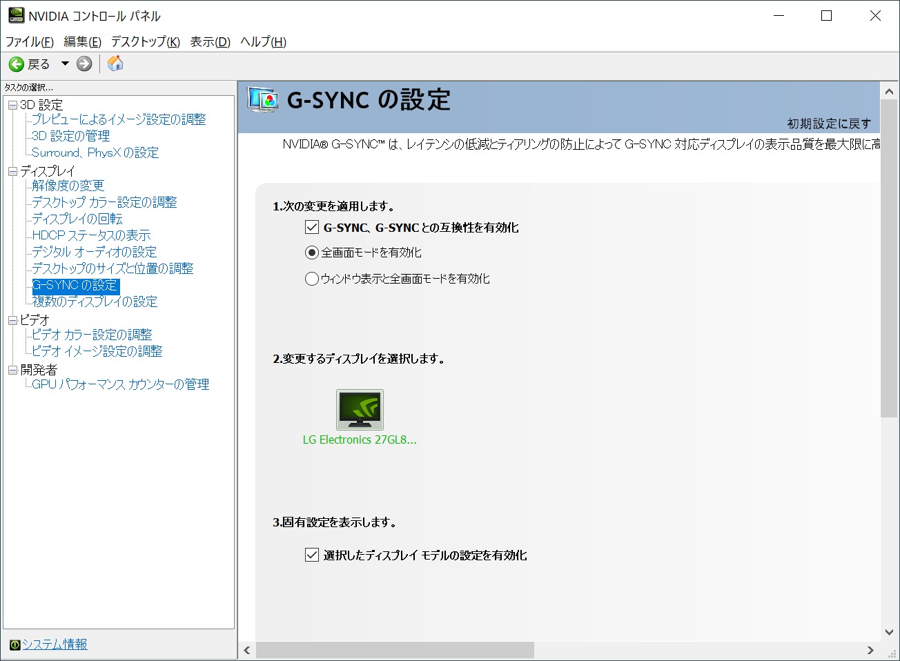Image resolution: width=900 pixels, height=661 pixels.
Task: Click the 戻る back button label
Action: (x=39, y=64)
